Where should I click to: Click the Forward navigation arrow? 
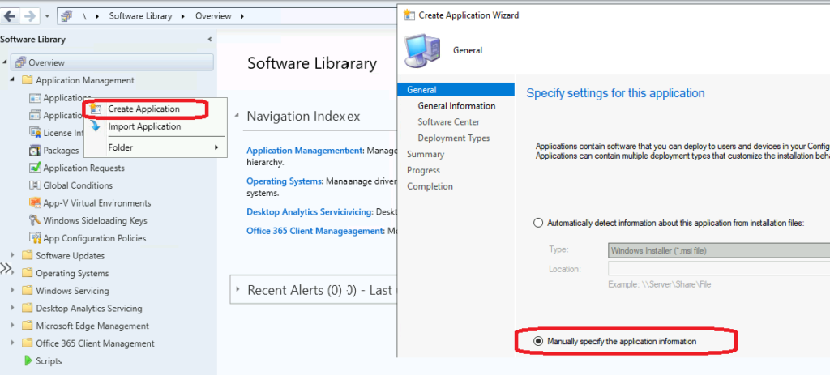coord(30,16)
